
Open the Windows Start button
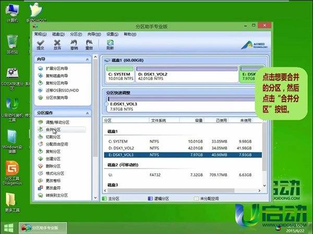coord(8,228)
